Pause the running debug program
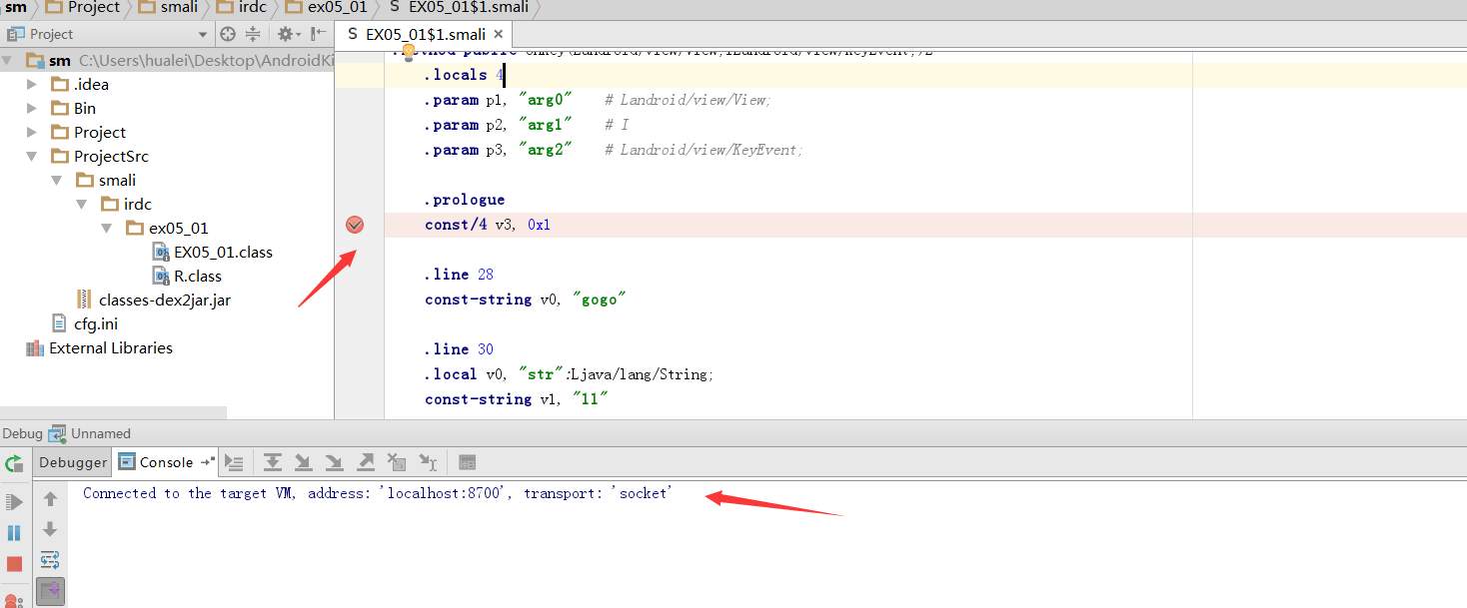This screenshot has width=1467, height=608. pyautogui.click(x=14, y=533)
